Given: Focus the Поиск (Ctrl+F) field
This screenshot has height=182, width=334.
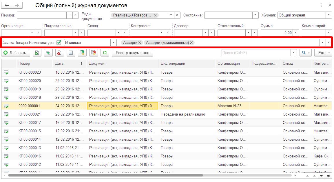Looking at the screenshot, I should (x=256, y=53).
